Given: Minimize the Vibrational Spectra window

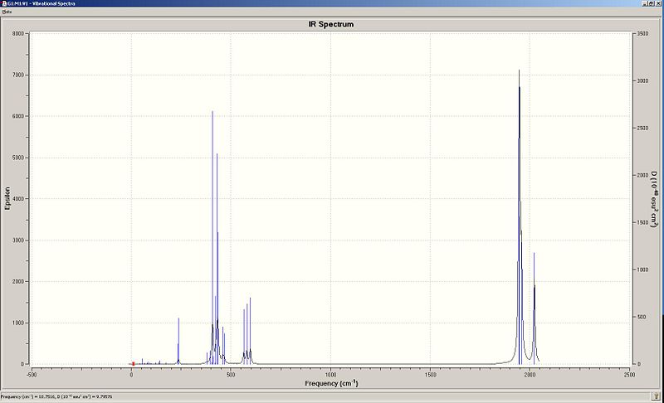Looking at the screenshot, I should click(646, 3).
